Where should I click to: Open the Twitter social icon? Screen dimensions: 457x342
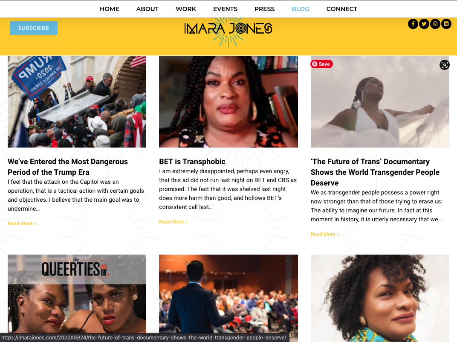point(424,24)
